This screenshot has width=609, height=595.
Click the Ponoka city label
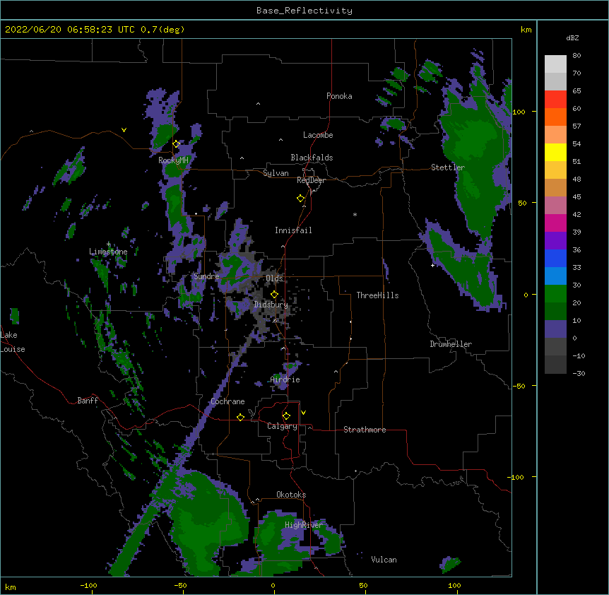click(339, 96)
